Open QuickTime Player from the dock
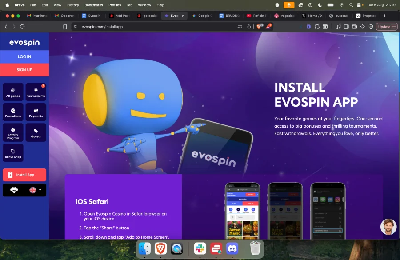 (x=176, y=248)
